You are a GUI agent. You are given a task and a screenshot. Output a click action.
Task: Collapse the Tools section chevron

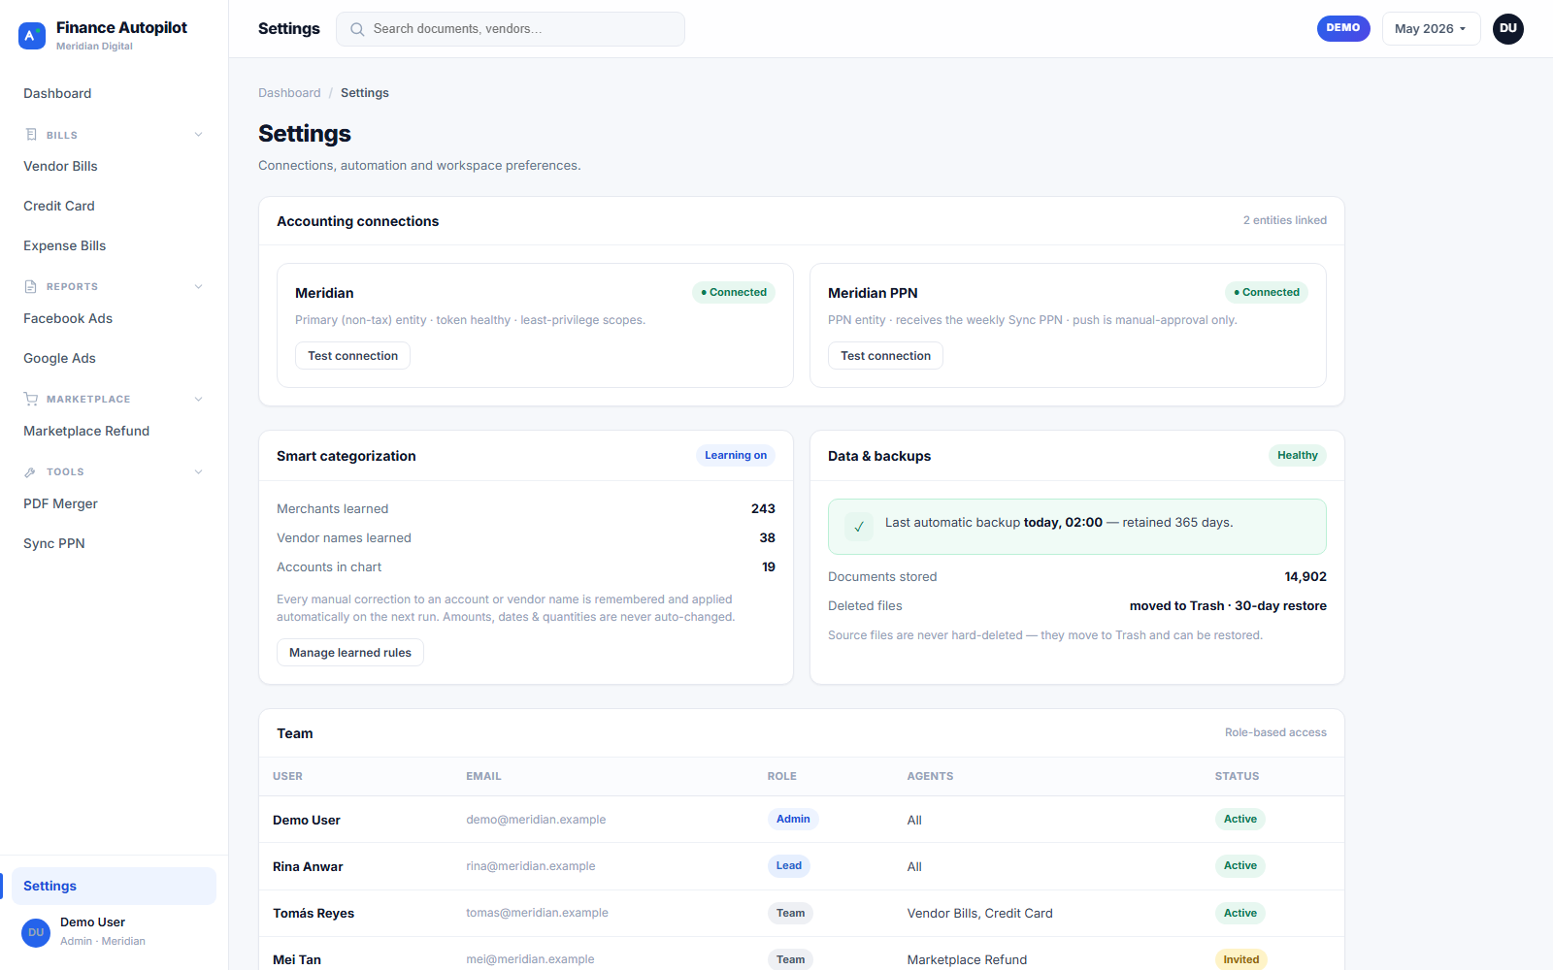pyautogui.click(x=198, y=471)
